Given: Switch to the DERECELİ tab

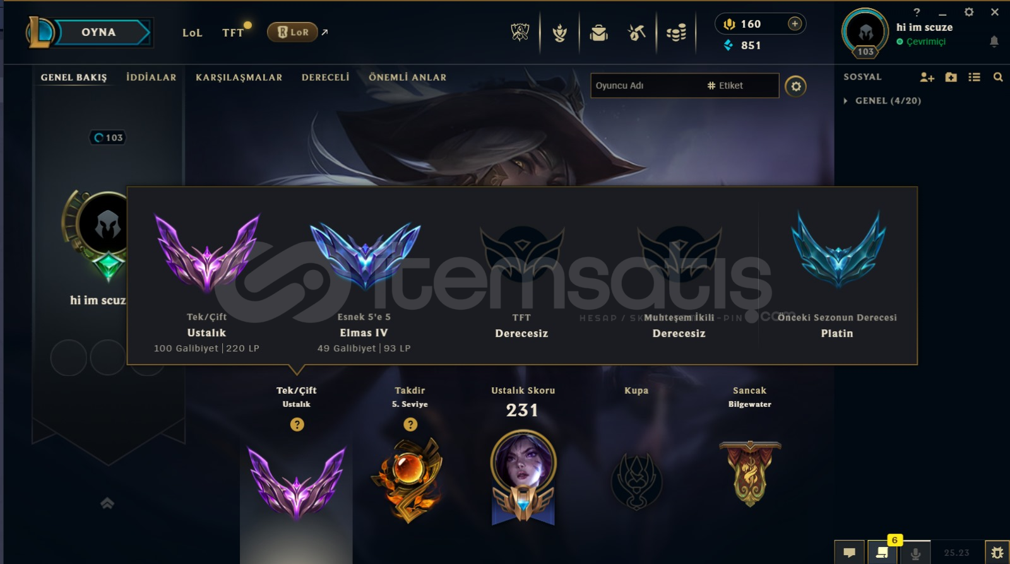Looking at the screenshot, I should point(325,77).
